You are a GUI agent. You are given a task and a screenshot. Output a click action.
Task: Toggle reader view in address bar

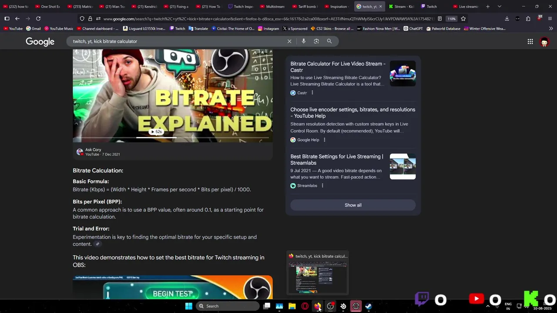[440, 19]
